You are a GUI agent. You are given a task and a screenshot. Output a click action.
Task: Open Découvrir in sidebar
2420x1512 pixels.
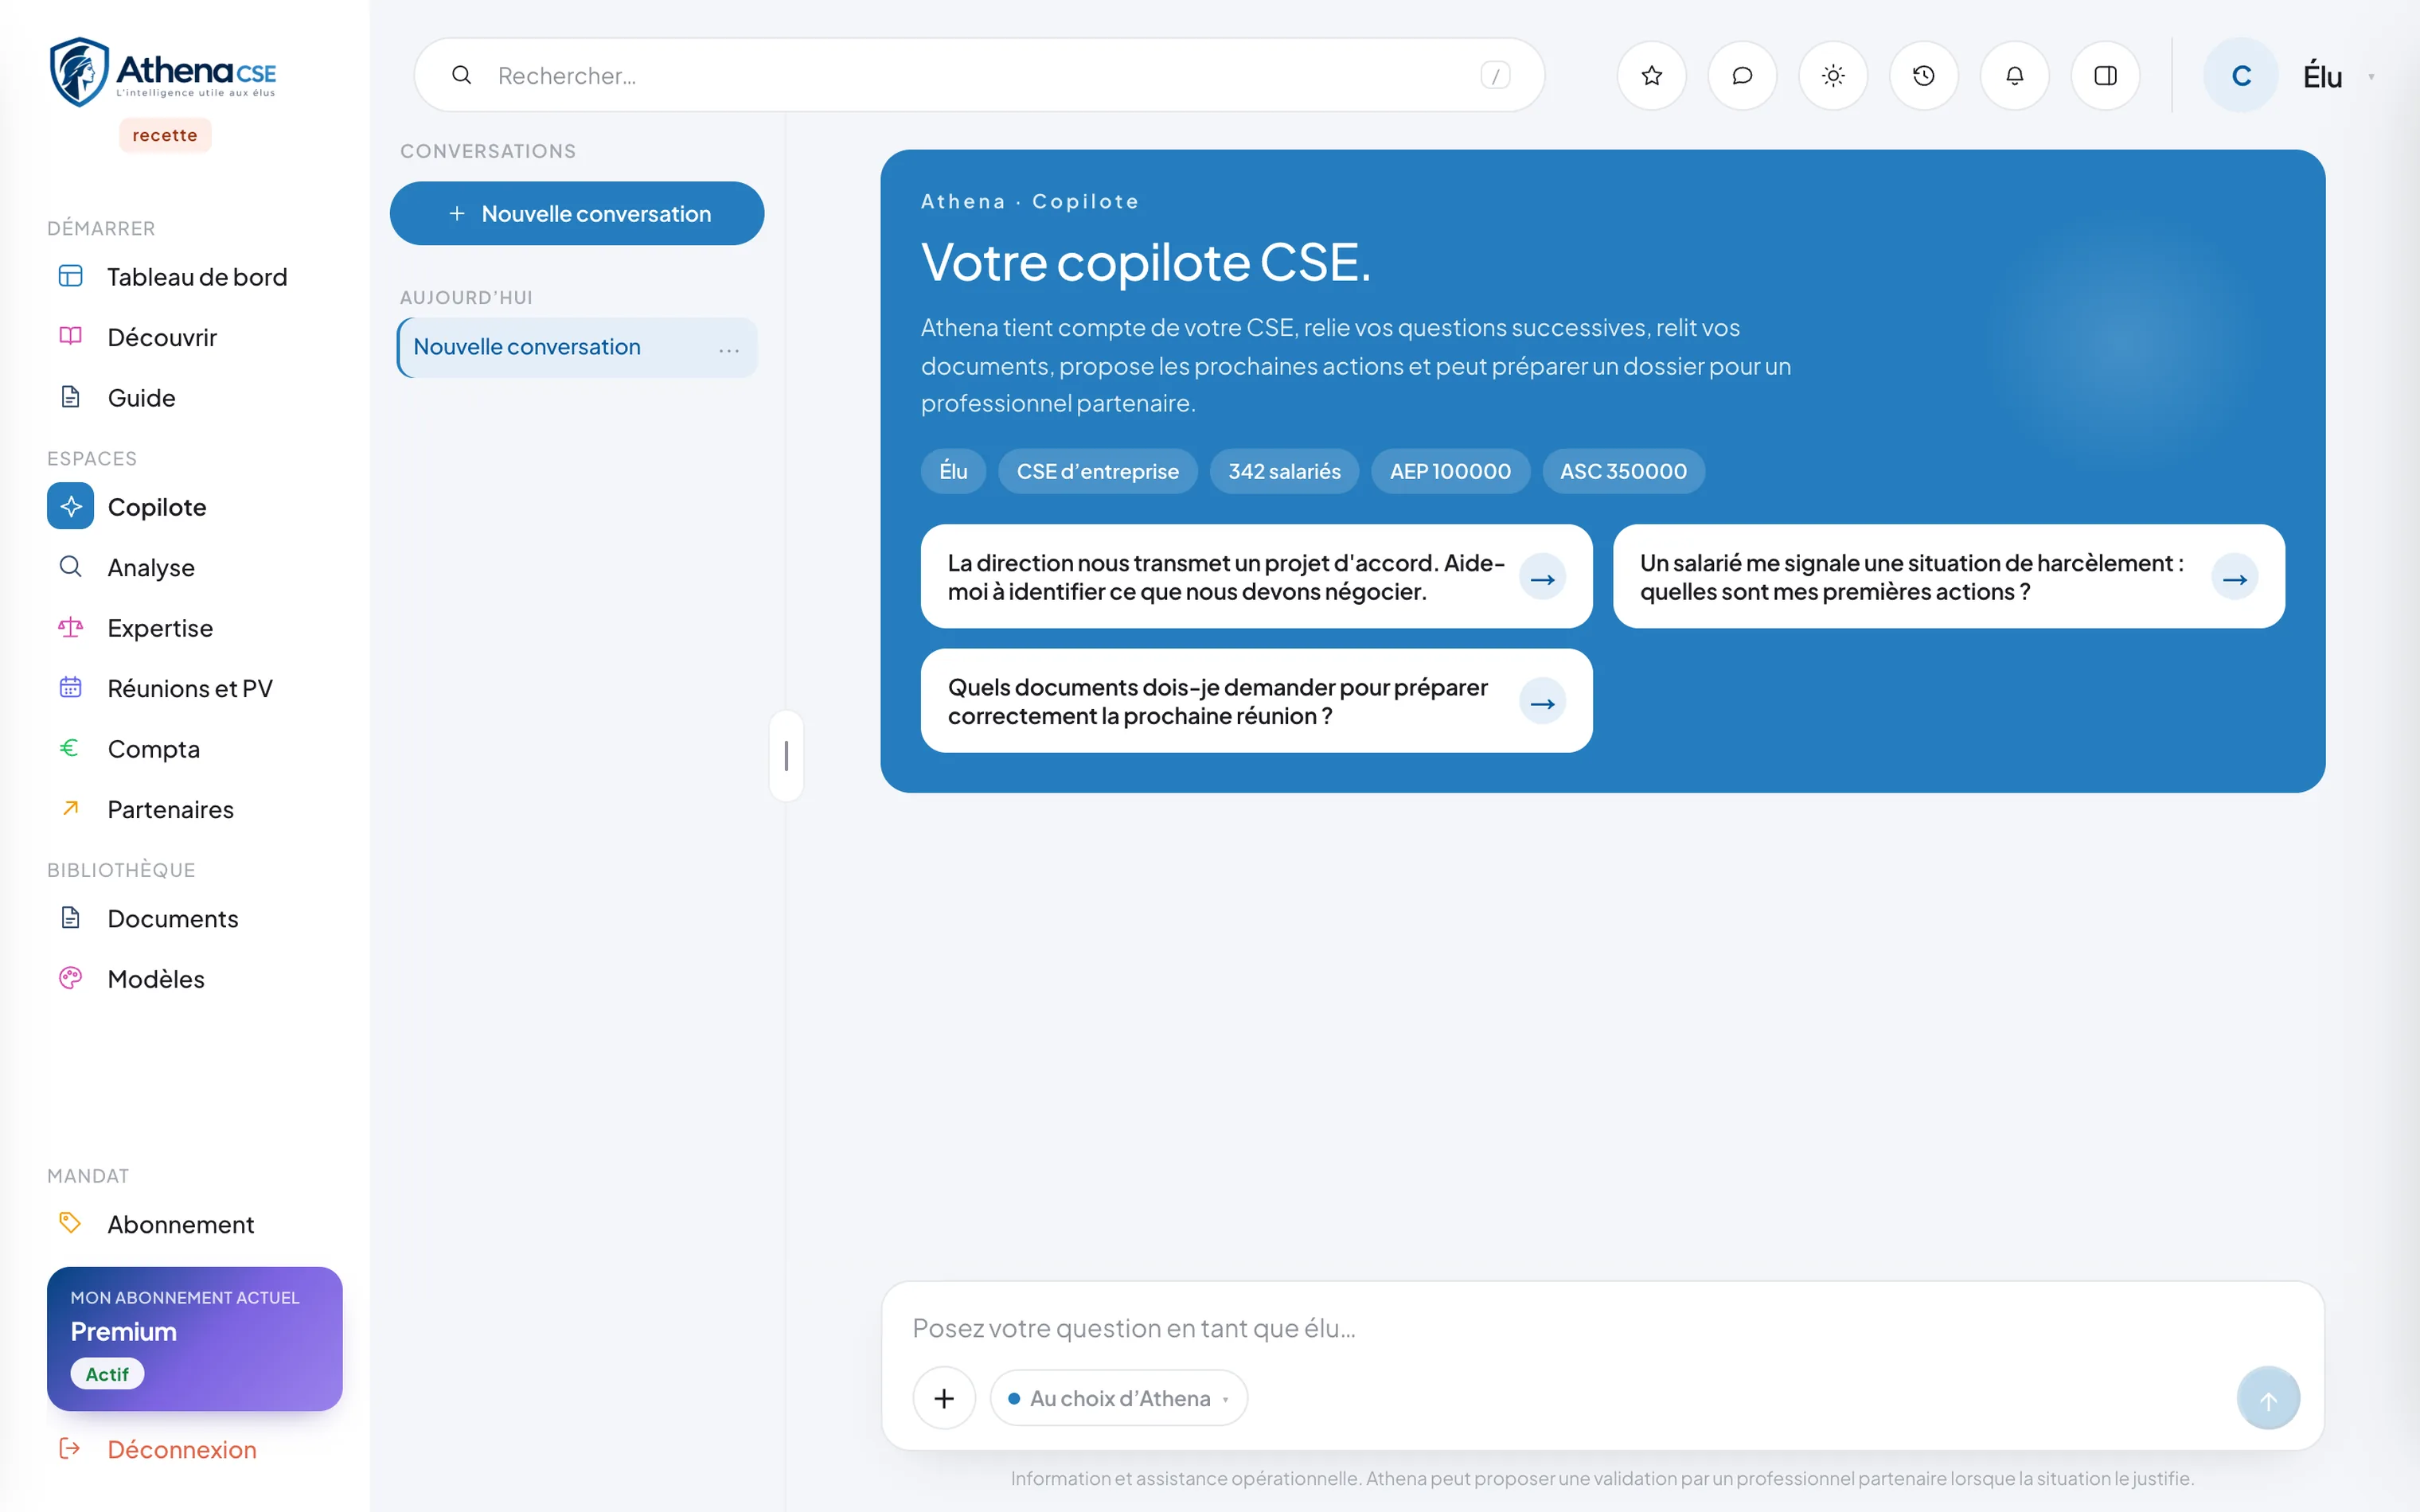[195, 337]
